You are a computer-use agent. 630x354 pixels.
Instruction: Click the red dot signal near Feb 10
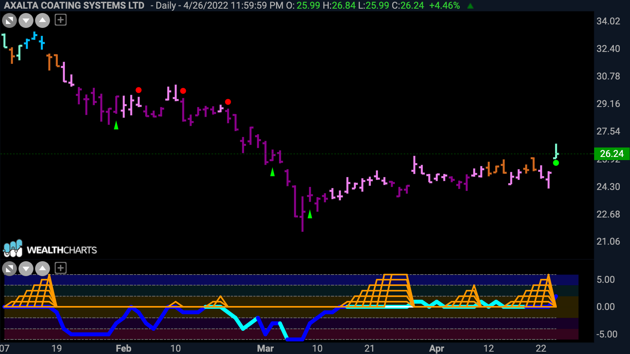point(183,91)
